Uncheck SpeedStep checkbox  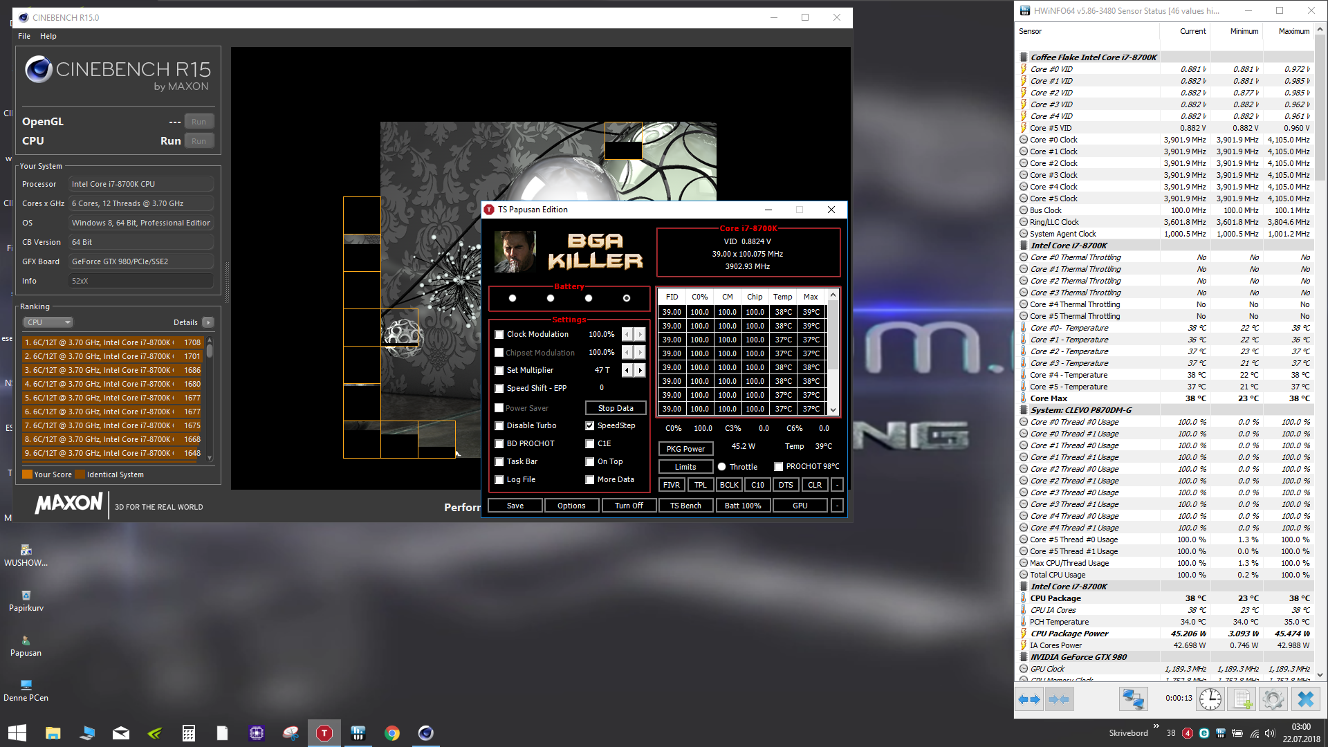[589, 426]
